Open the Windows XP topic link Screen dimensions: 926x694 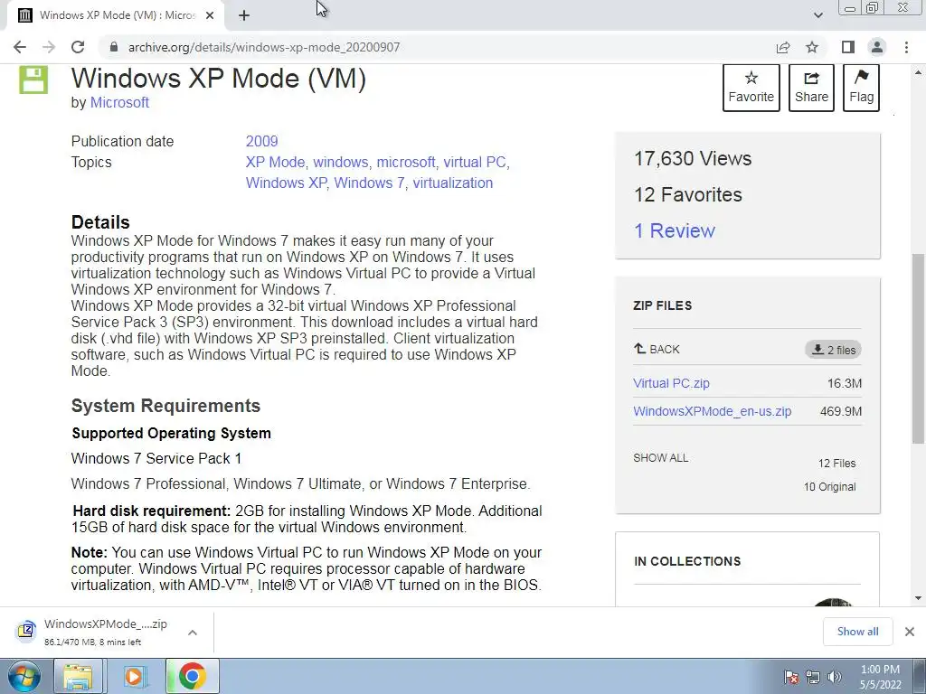coord(286,183)
